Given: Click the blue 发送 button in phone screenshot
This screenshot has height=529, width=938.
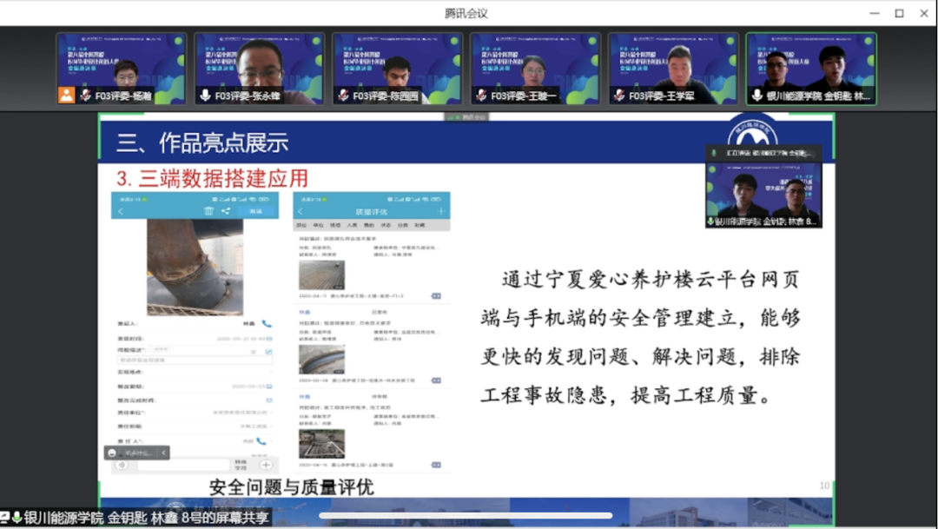Looking at the screenshot, I should (x=255, y=211).
